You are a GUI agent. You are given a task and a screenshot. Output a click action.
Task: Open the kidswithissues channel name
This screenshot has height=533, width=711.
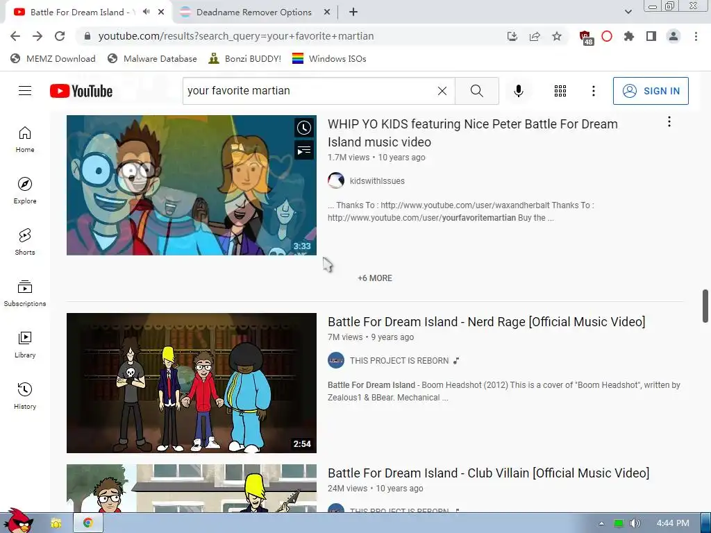[377, 181]
